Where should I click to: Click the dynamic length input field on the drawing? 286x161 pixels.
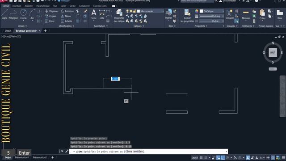(x=115, y=79)
